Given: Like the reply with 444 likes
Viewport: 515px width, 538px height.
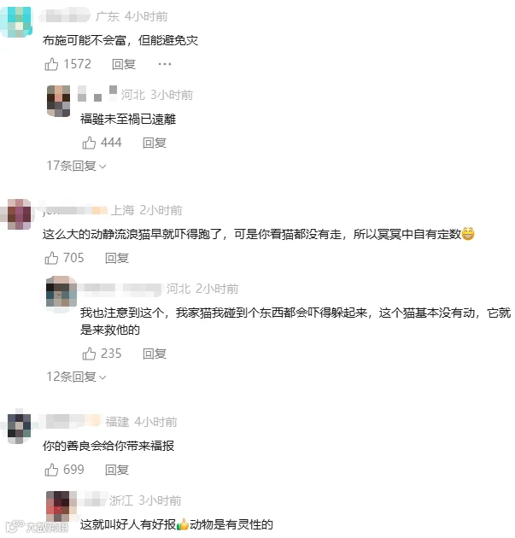Looking at the screenshot, I should click(x=89, y=143).
